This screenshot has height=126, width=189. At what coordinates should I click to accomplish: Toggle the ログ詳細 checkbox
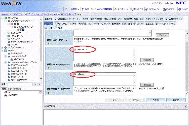[45, 106]
